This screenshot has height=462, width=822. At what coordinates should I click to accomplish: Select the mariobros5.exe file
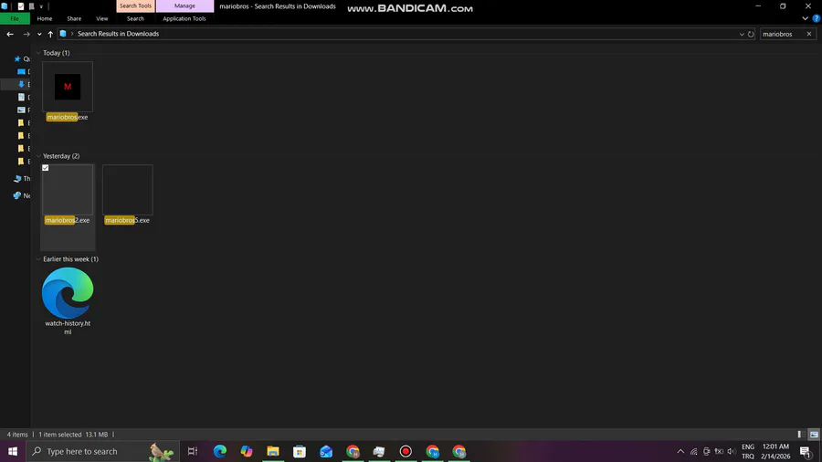click(x=127, y=190)
